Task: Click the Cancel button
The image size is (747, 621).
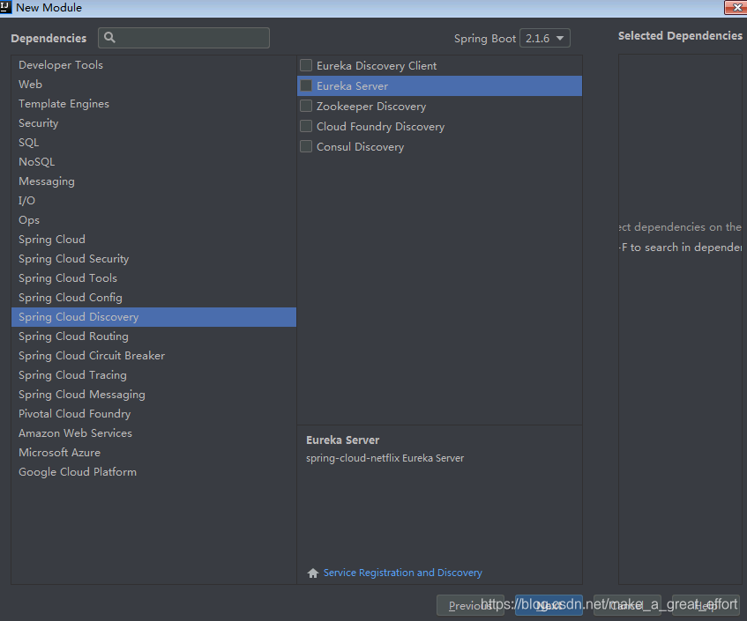Action: [627, 605]
